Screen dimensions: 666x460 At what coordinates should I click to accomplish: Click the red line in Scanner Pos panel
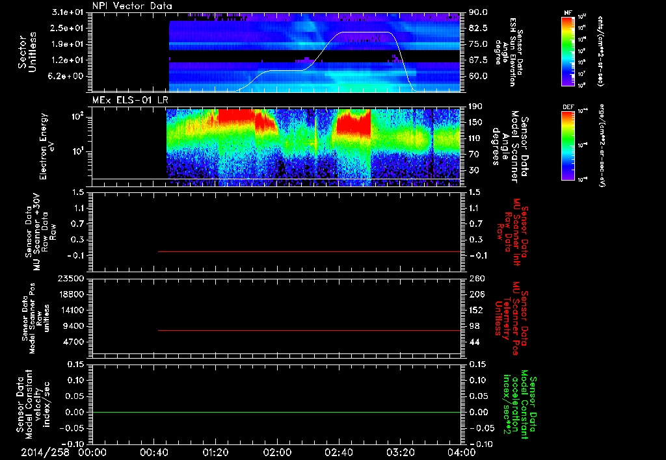coord(309,330)
